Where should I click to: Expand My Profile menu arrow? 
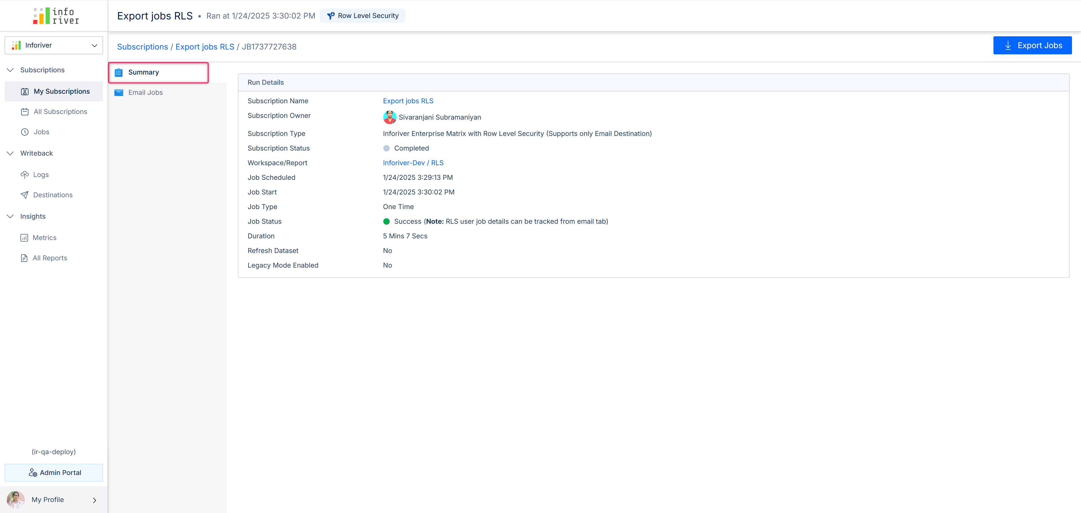click(x=94, y=500)
